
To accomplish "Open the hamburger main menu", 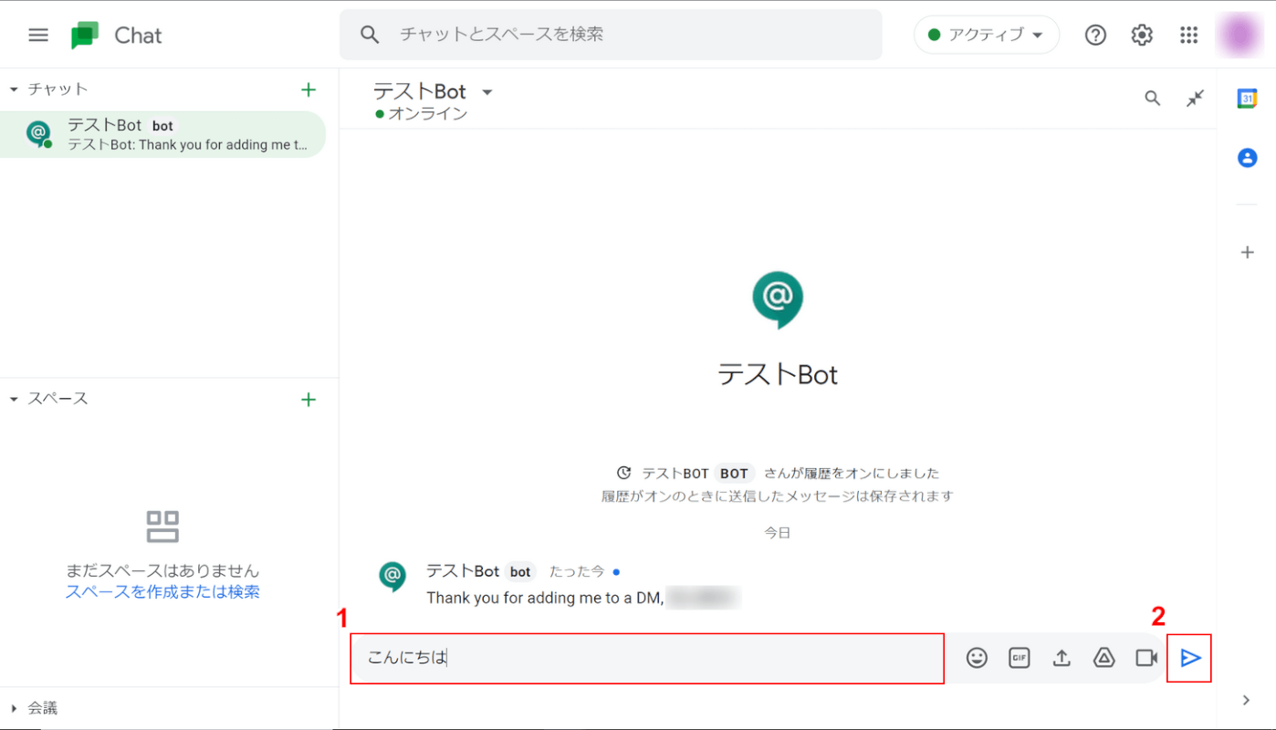I will 38,35.
